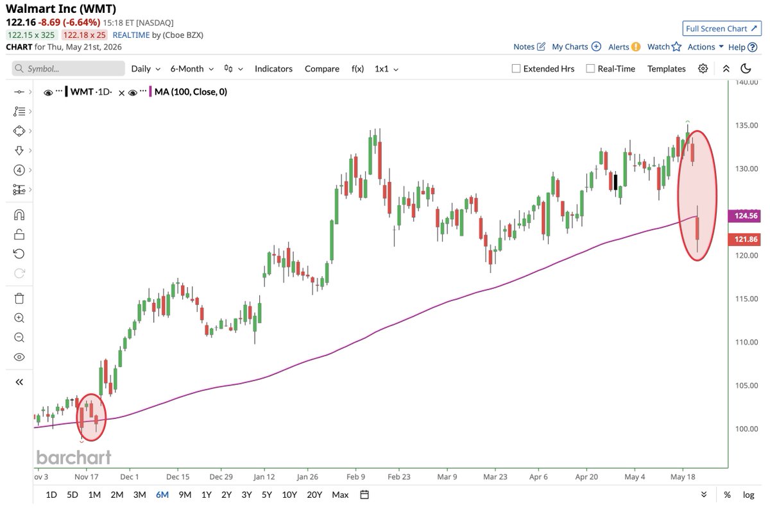
Task: Click the lock drawings padlock icon
Action: click(19, 234)
